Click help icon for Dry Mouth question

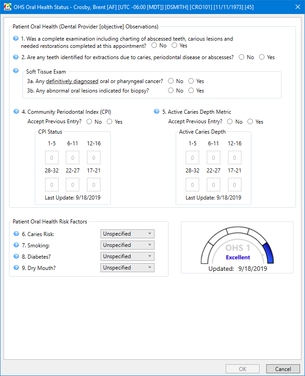pos(16,268)
